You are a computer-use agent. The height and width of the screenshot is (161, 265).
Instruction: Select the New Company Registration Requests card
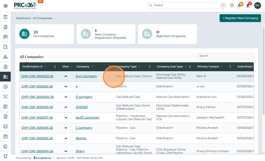(106, 34)
